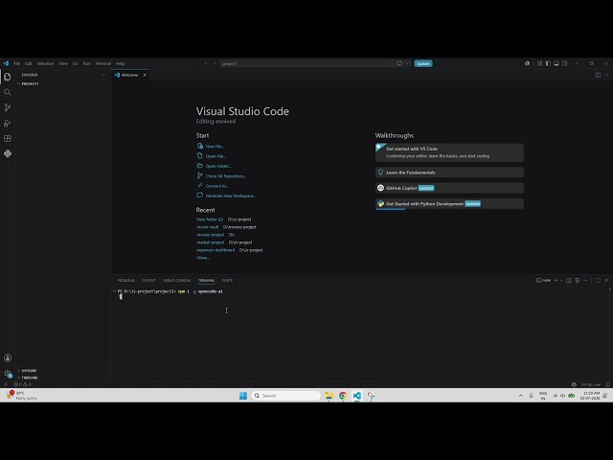Click the taskbar Search box
This screenshot has width=613, height=460.
click(285, 396)
